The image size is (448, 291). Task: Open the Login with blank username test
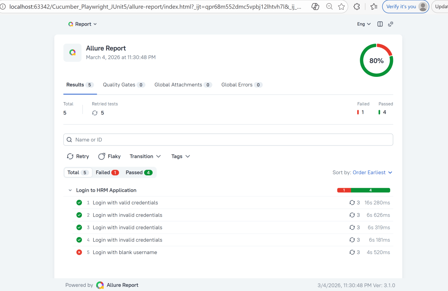click(125, 253)
